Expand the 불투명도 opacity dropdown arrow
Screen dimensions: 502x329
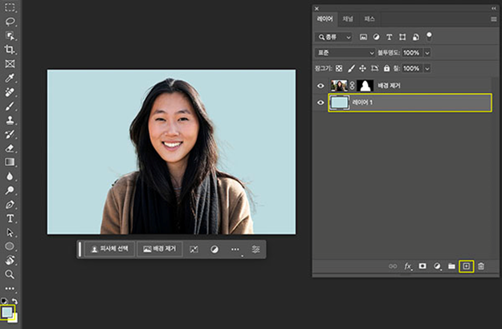pyautogui.click(x=427, y=52)
